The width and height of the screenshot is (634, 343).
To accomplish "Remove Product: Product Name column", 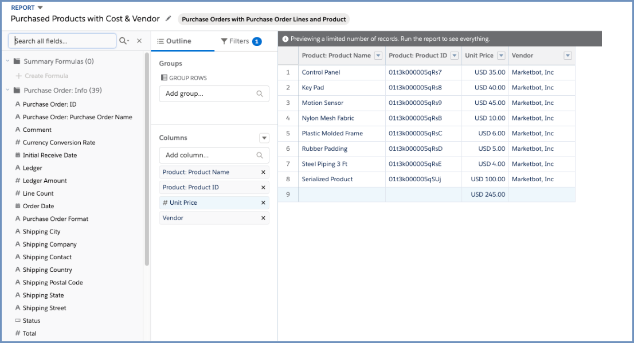I will (263, 172).
